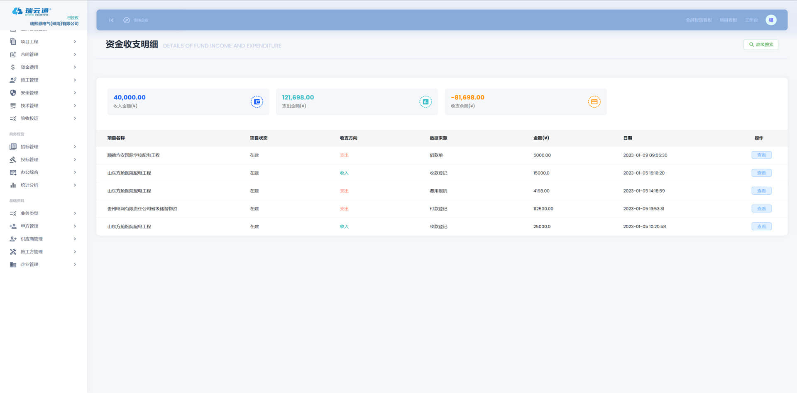Image resolution: width=797 pixels, height=393 pixels.
Task: Click the compass icon to switch company
Action: [127, 20]
